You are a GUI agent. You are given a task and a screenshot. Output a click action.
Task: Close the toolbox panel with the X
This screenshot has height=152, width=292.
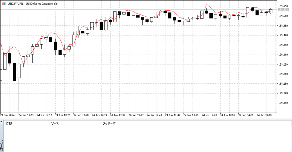click(2, 122)
